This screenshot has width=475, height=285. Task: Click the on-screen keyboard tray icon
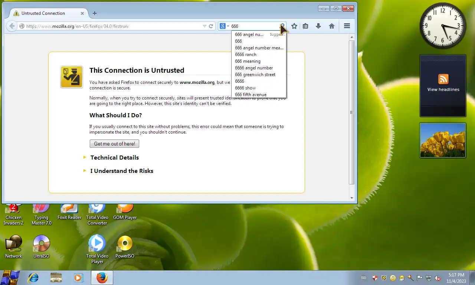(364, 278)
